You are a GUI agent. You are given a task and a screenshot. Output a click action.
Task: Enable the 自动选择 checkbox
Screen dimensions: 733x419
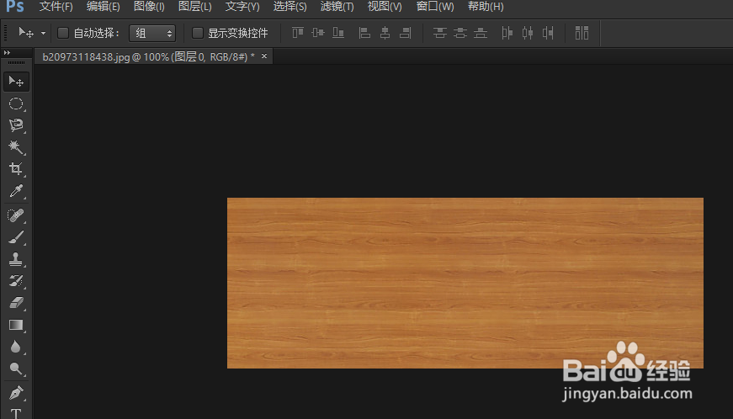point(63,33)
